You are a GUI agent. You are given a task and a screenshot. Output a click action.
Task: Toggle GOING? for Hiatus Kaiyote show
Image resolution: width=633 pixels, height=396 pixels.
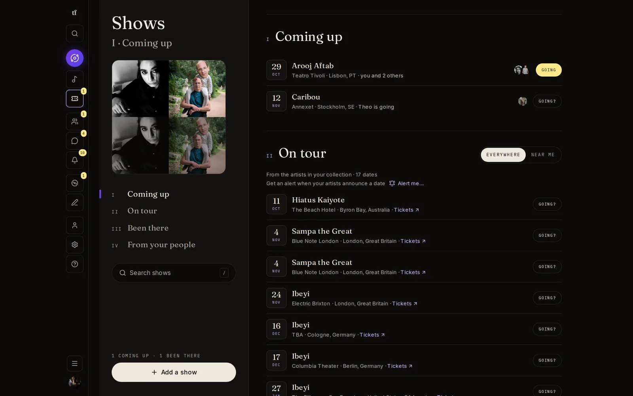coord(547,204)
